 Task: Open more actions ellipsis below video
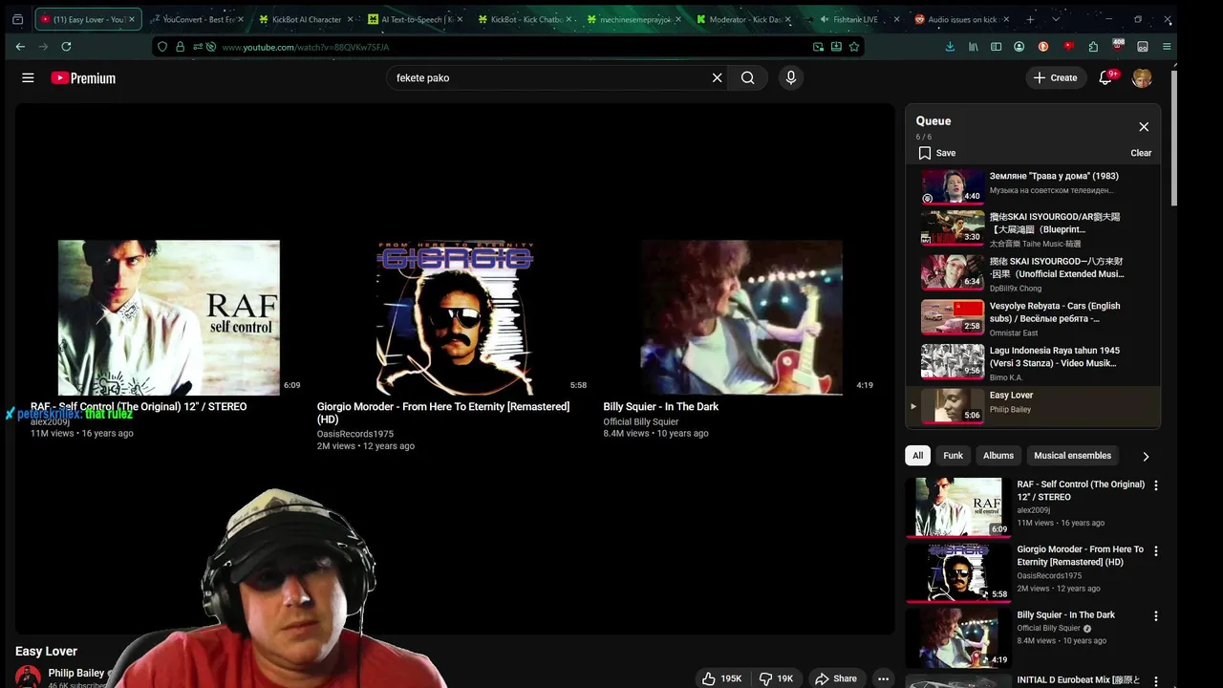883,678
